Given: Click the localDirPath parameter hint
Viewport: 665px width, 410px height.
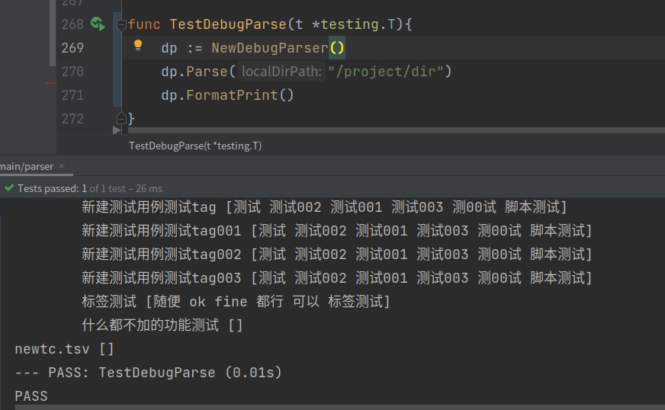Looking at the screenshot, I should (x=281, y=72).
